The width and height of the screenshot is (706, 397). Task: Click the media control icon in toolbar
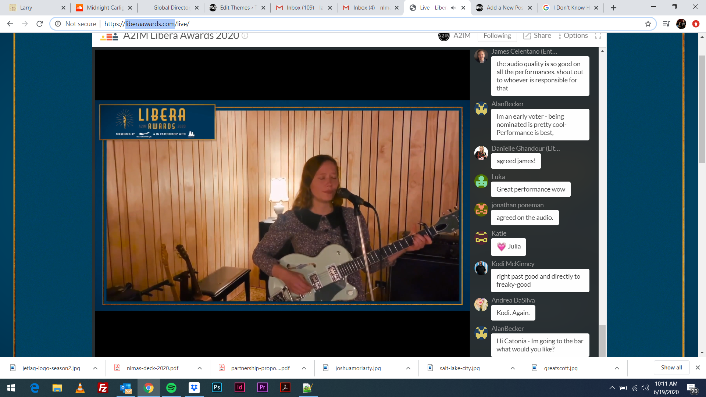[666, 24]
